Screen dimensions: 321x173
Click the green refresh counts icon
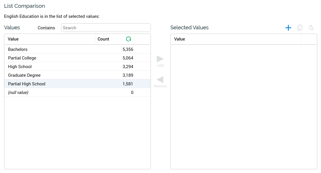coord(128,39)
